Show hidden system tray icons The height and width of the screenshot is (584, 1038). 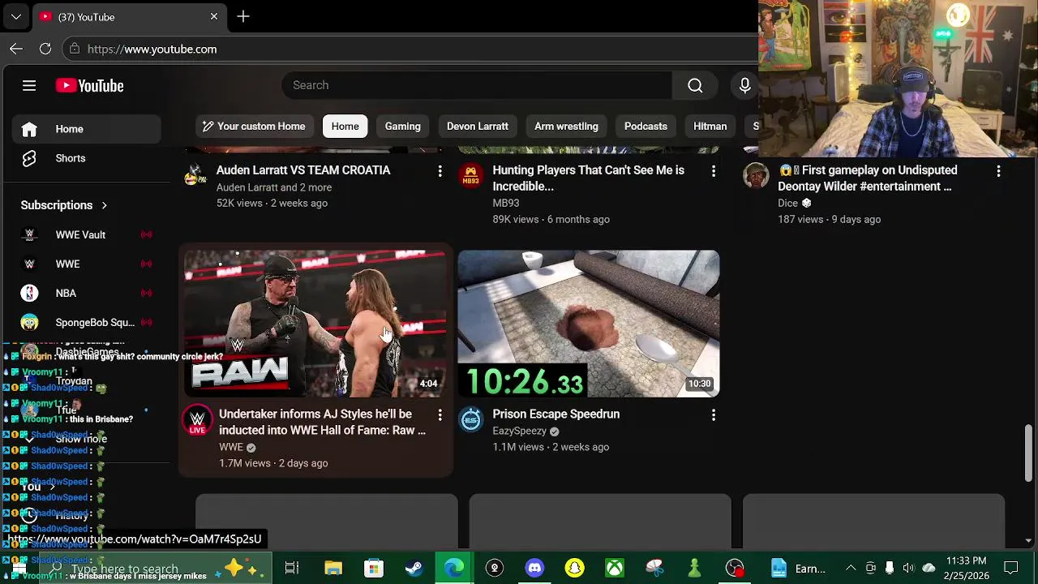click(x=851, y=568)
